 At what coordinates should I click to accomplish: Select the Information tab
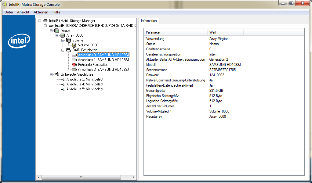149,21
